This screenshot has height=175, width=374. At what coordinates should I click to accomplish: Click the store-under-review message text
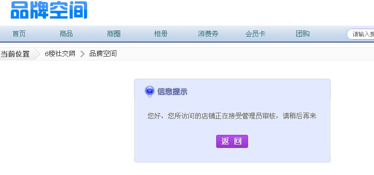pyautogui.click(x=232, y=116)
